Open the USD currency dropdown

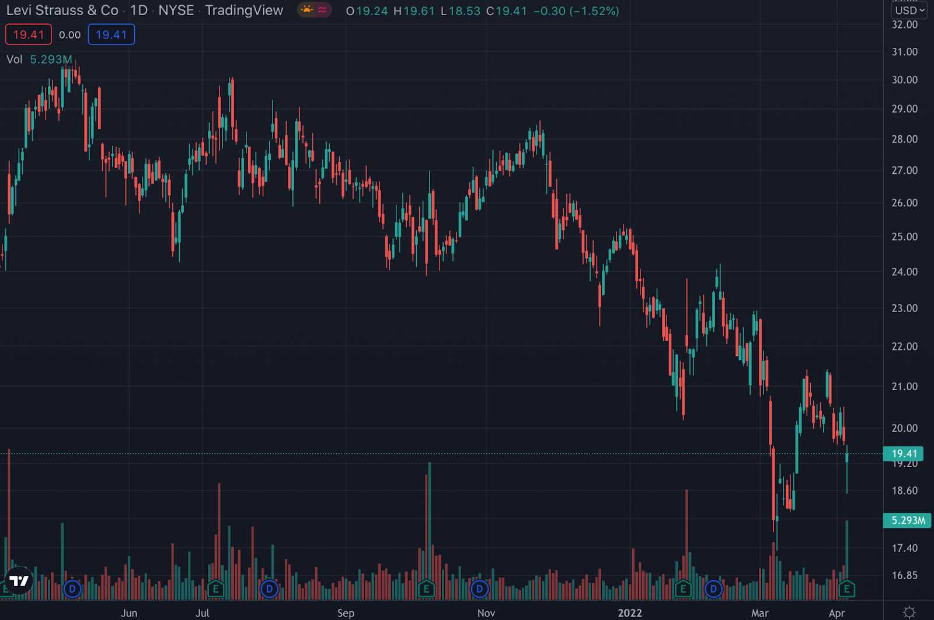tap(909, 10)
